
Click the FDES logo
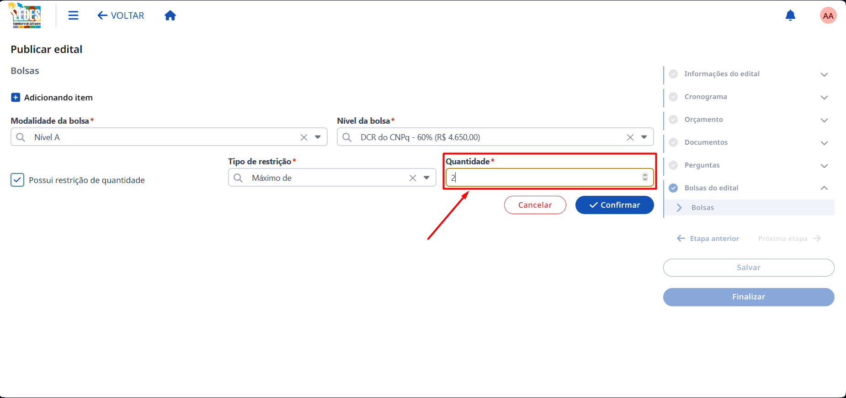pyautogui.click(x=25, y=16)
